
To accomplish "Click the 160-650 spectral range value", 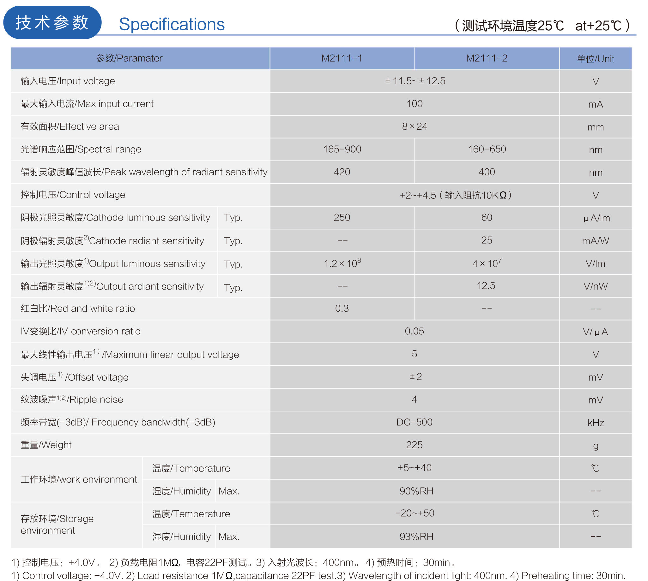I will pyautogui.click(x=487, y=149).
